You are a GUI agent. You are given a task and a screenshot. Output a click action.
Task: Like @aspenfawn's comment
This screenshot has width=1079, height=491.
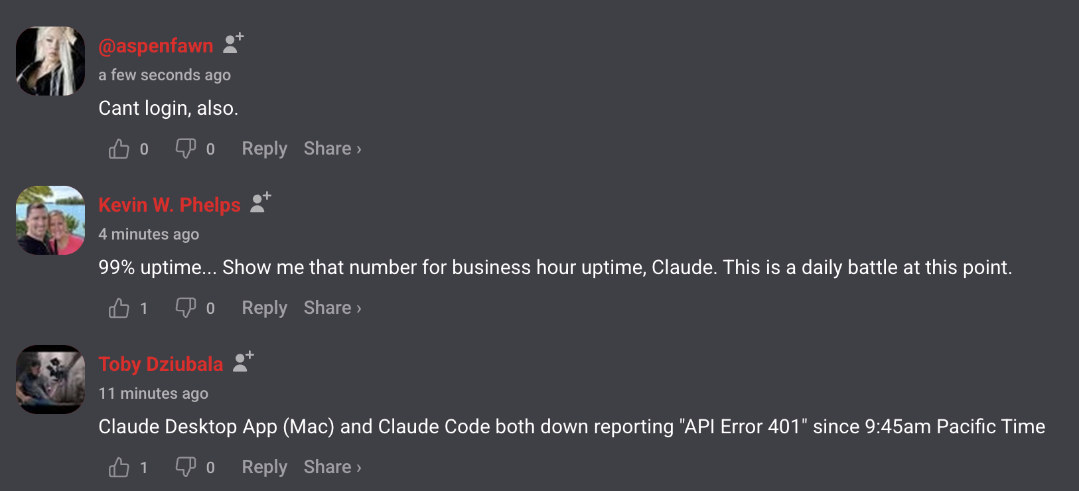click(117, 149)
